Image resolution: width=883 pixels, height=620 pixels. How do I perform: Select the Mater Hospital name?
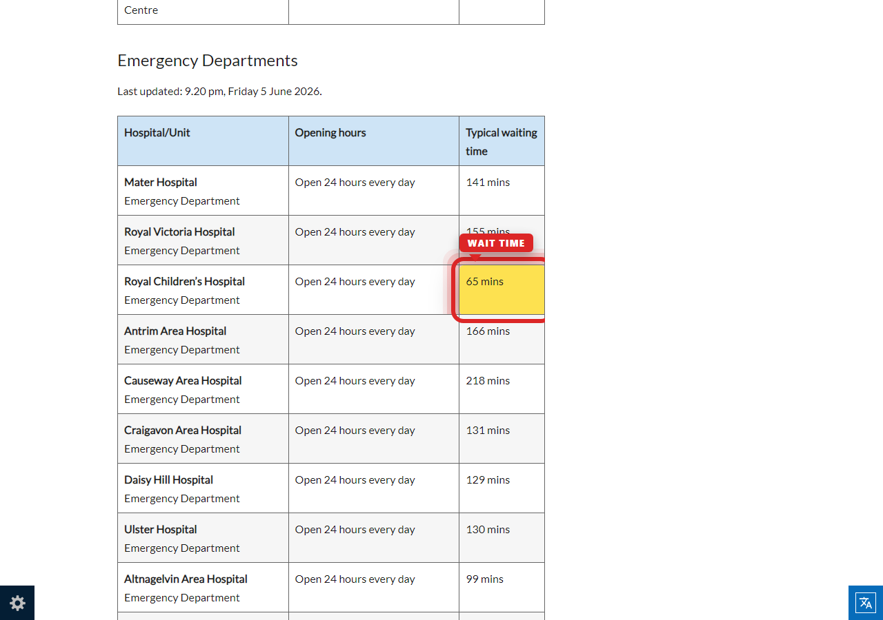tap(161, 182)
